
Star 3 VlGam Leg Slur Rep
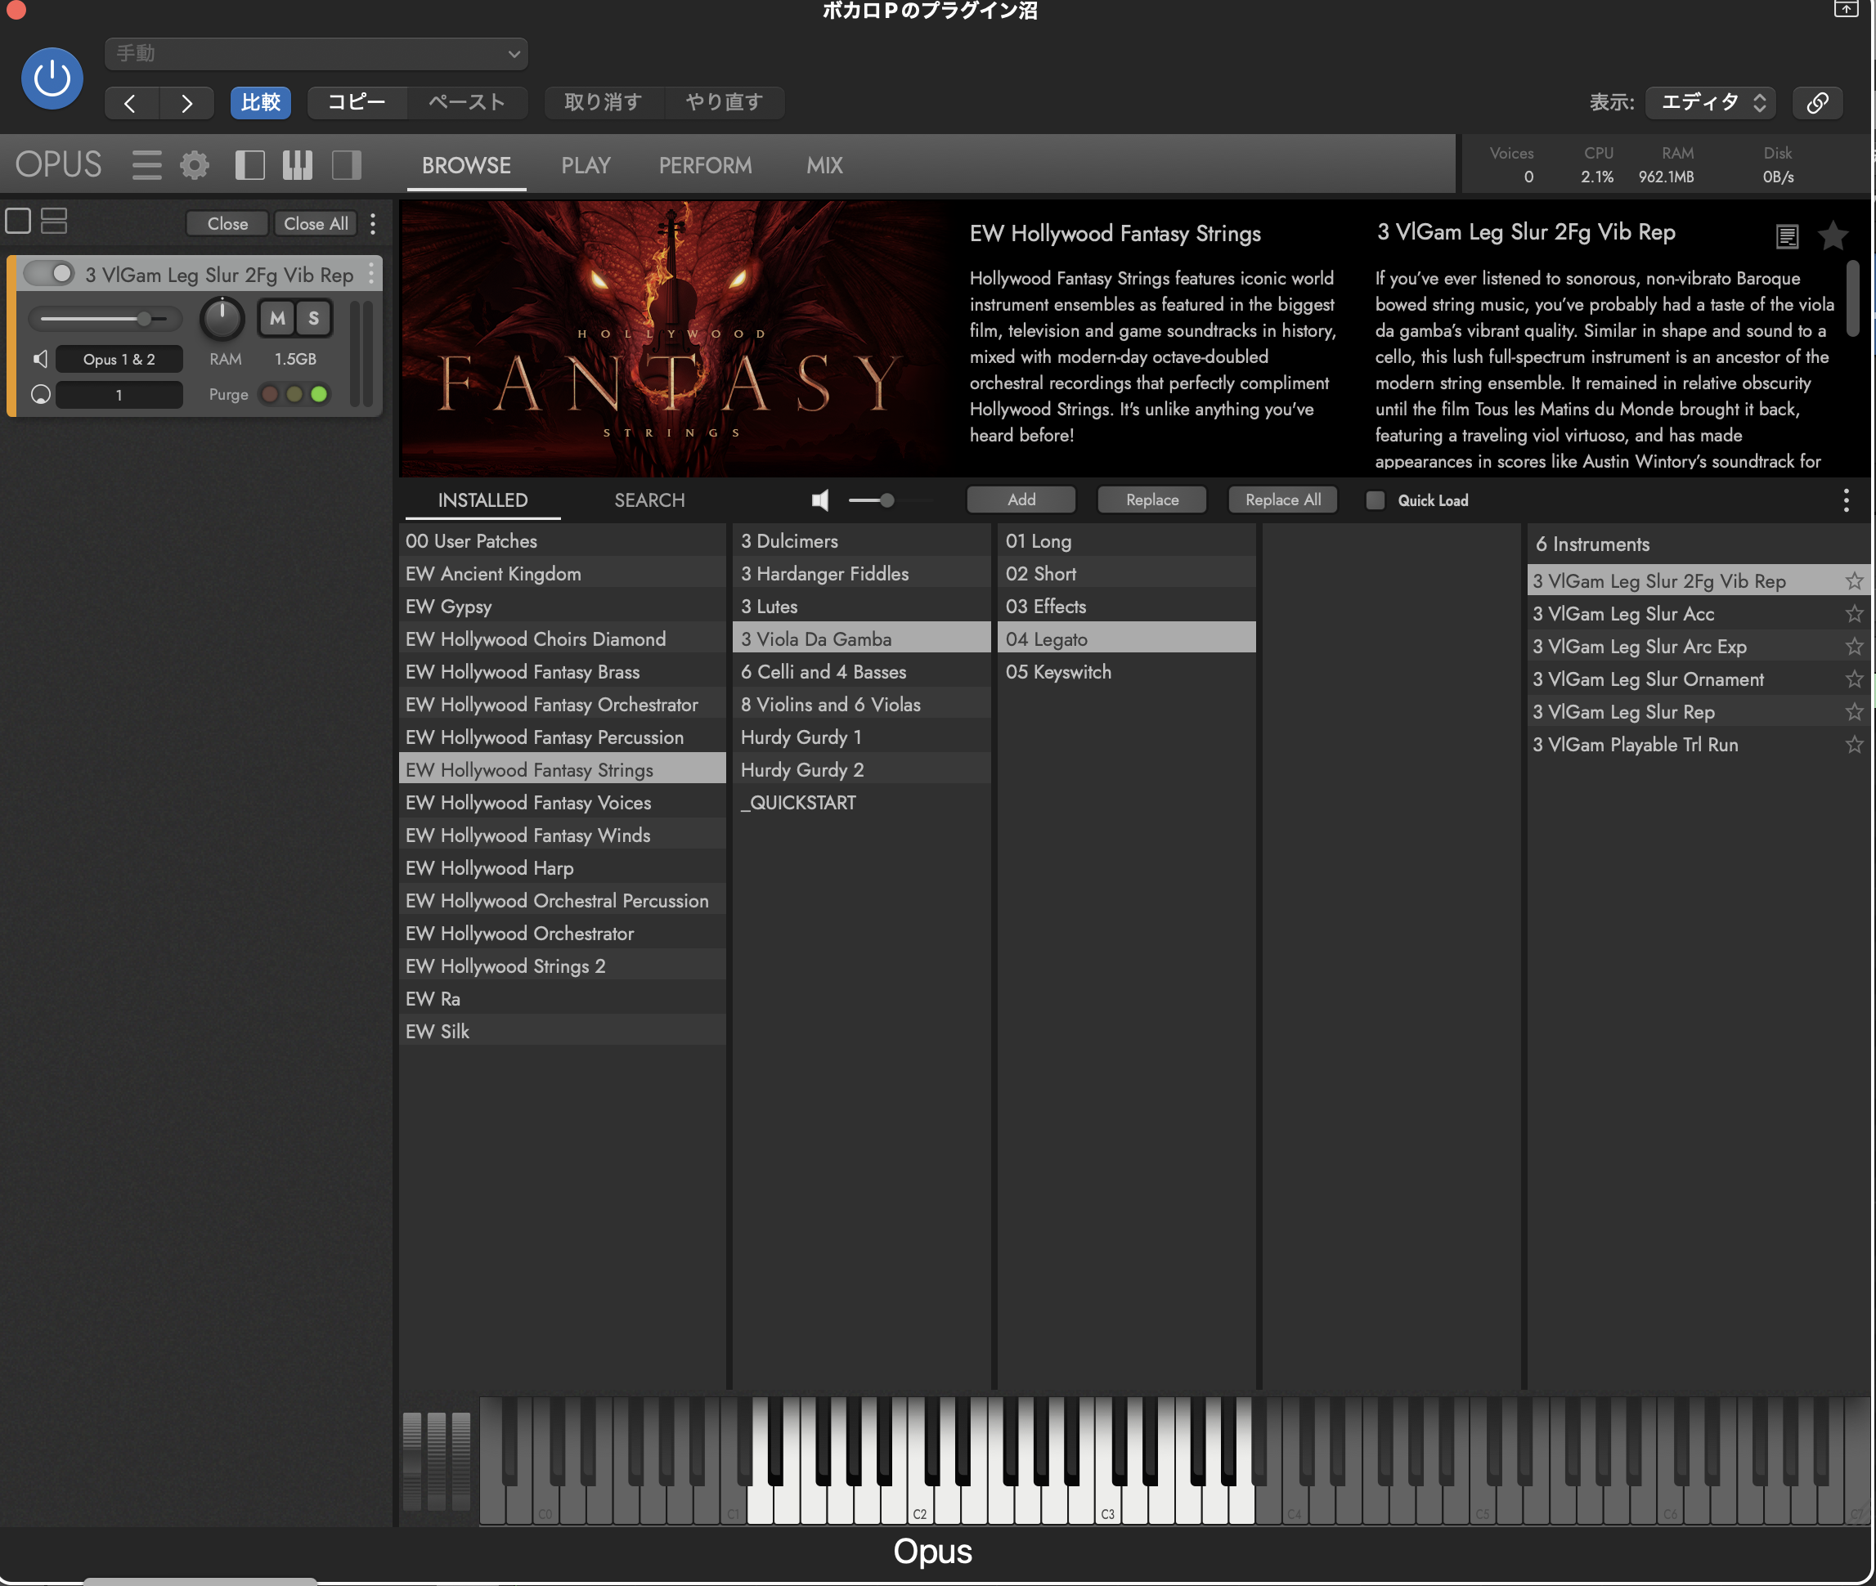coord(1855,712)
